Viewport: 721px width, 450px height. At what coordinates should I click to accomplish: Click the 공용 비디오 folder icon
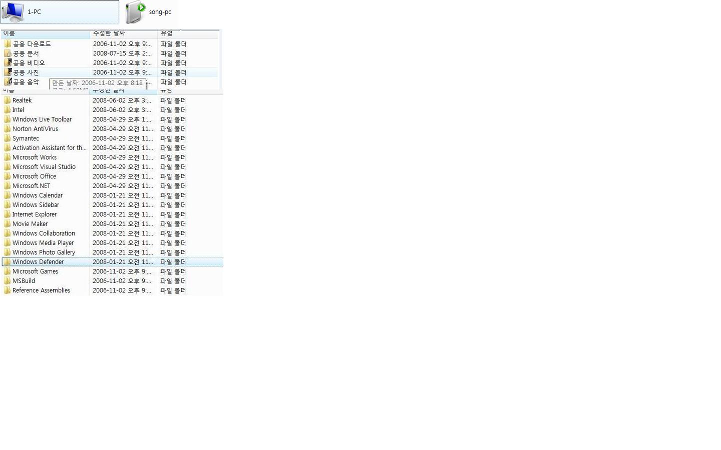tap(8, 63)
